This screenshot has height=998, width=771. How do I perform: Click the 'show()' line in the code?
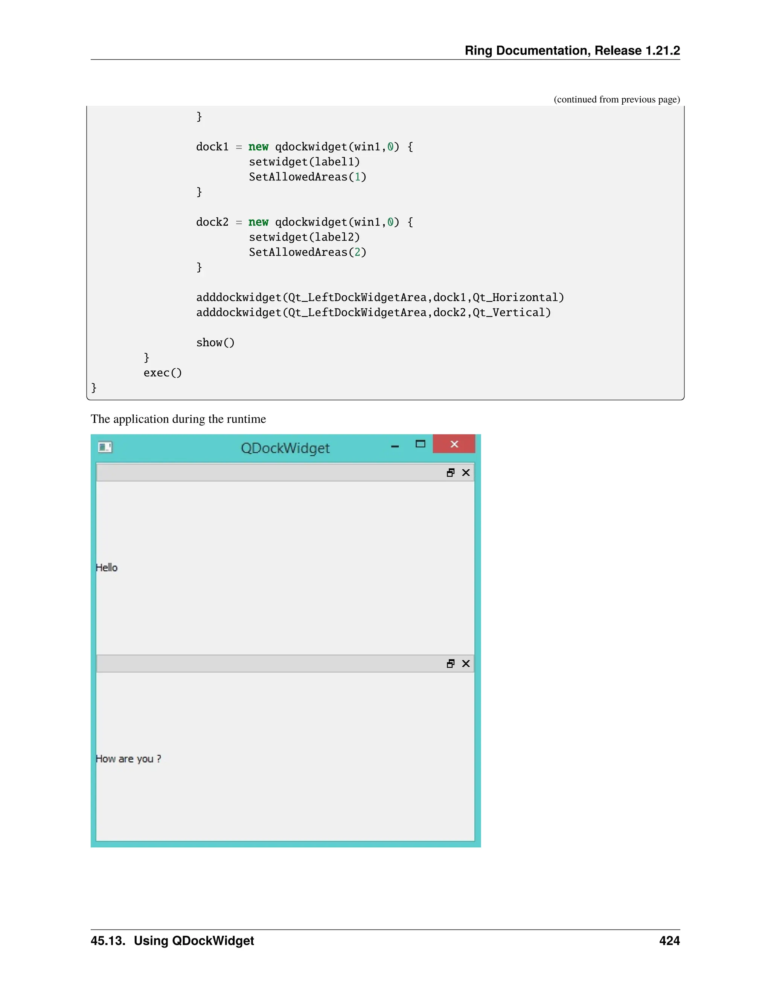[215, 343]
